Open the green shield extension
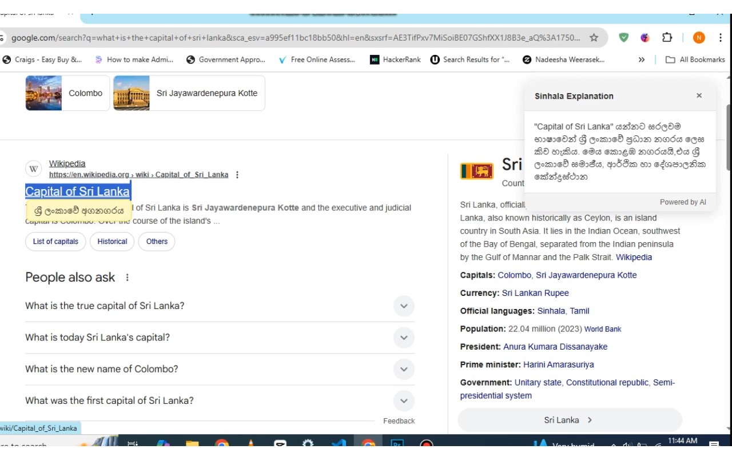 point(624,38)
